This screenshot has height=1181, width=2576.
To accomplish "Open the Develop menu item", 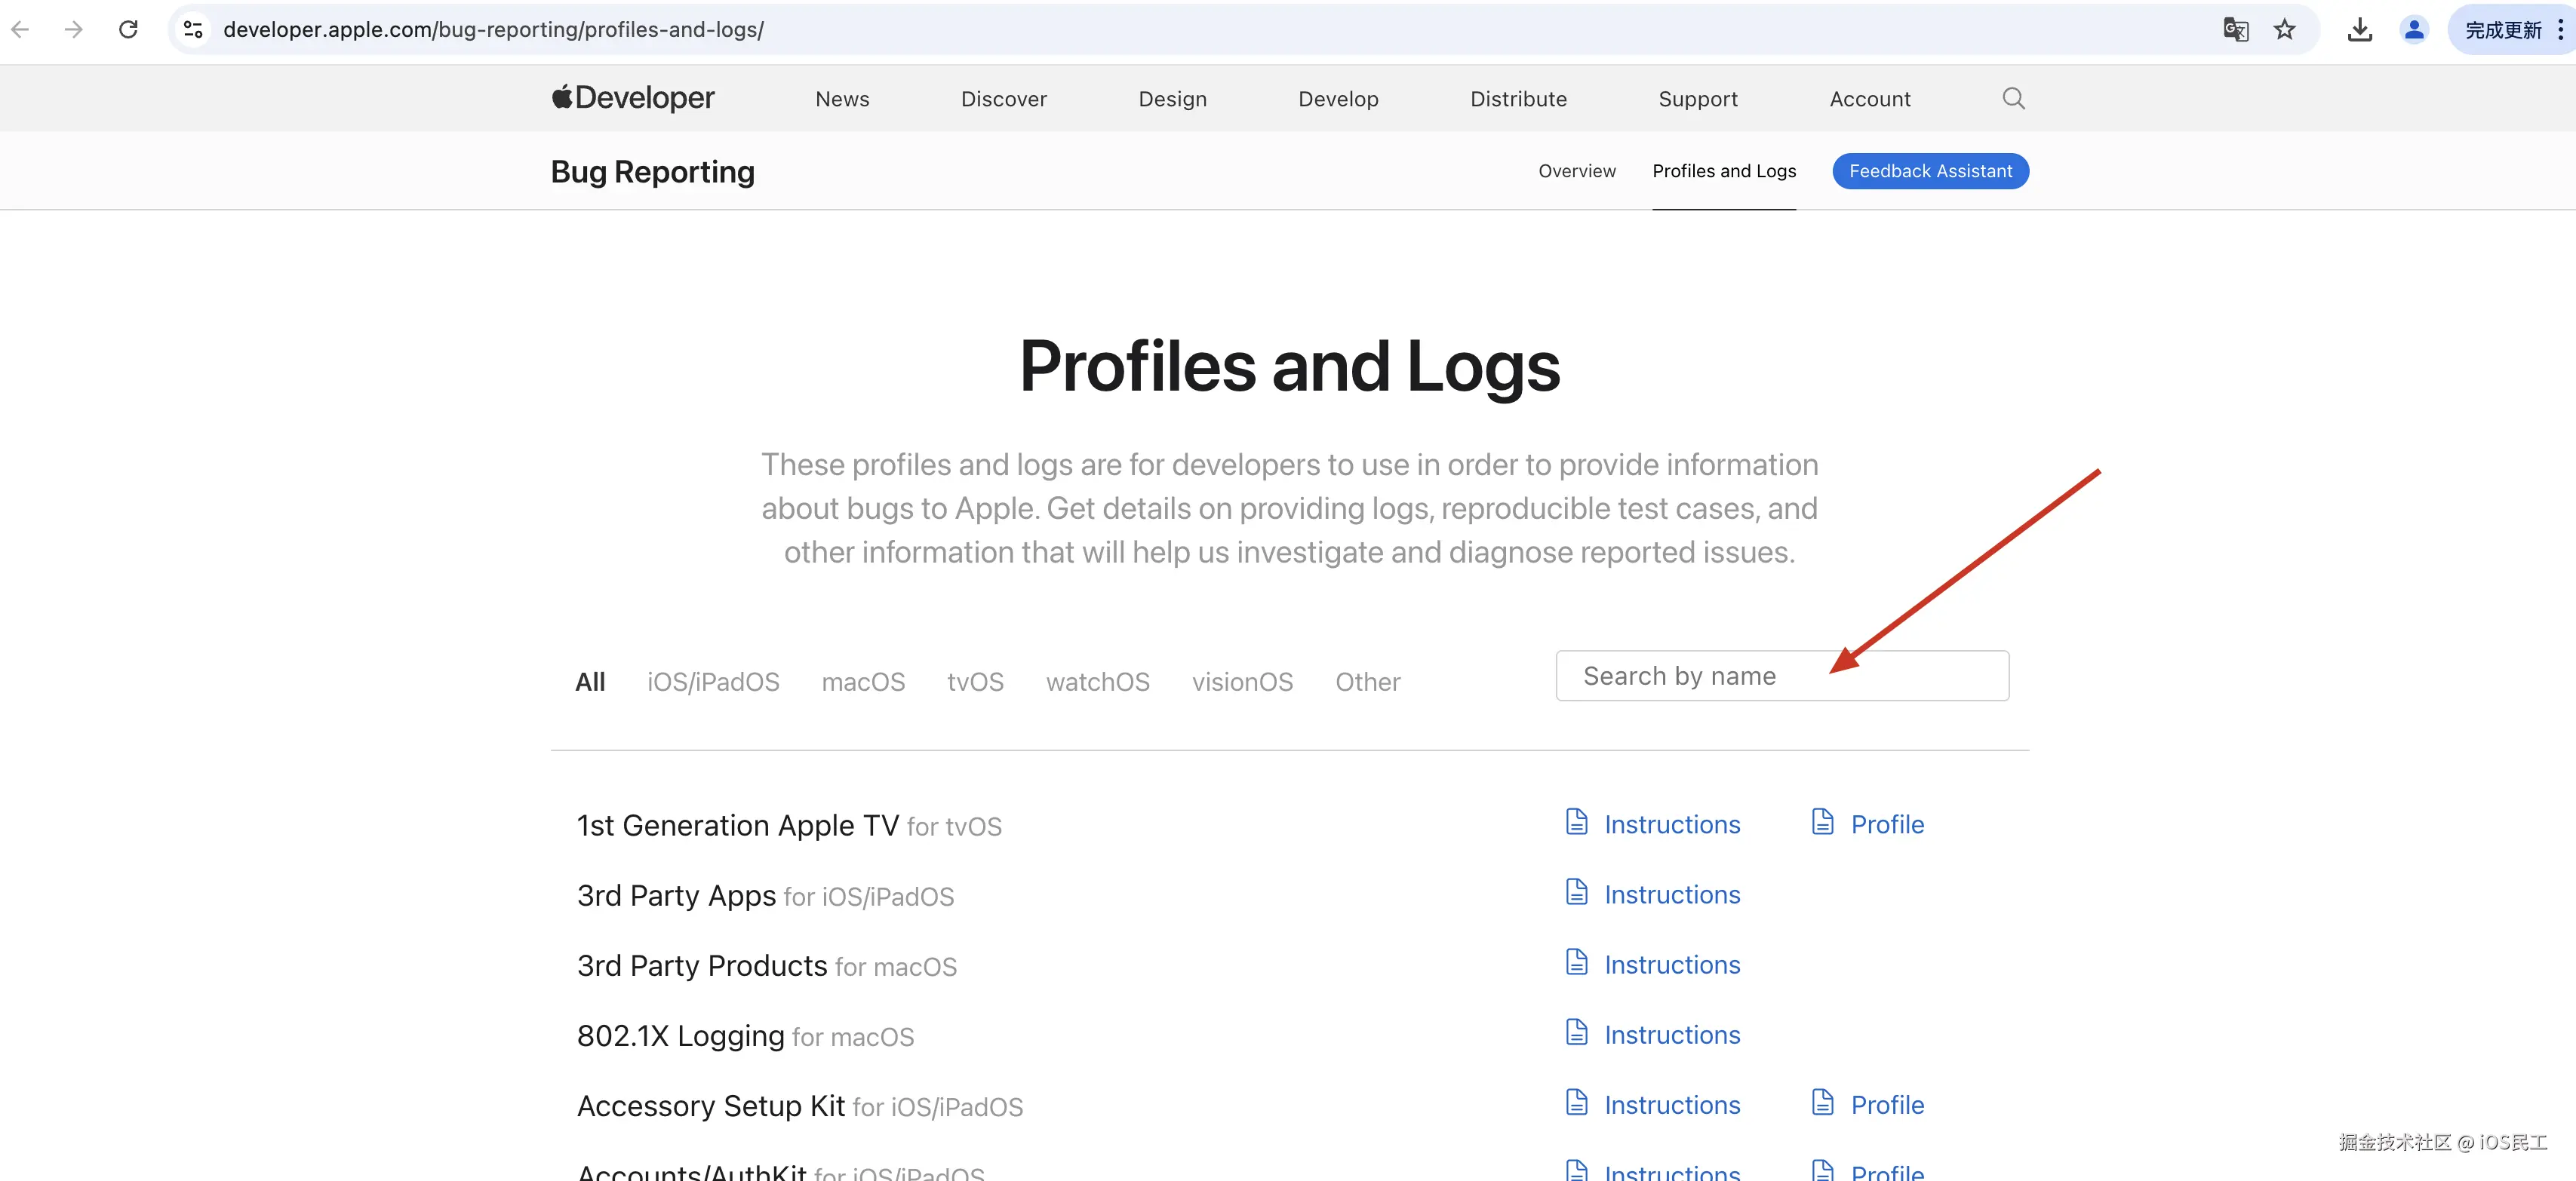I will click(x=1339, y=99).
